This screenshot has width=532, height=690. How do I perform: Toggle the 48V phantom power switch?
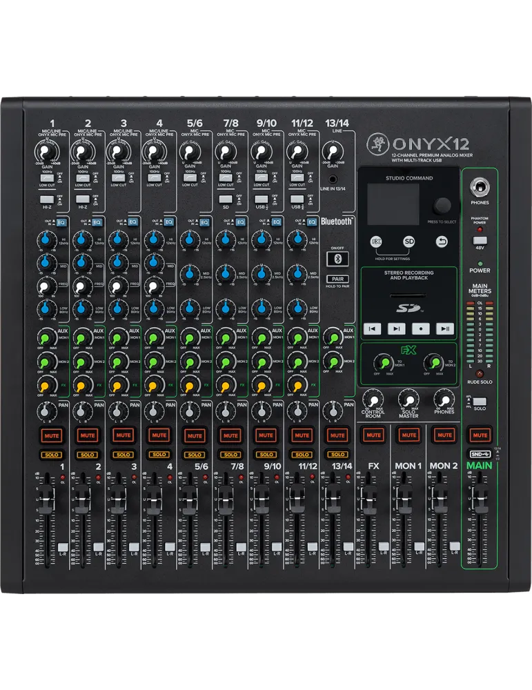tap(480, 240)
